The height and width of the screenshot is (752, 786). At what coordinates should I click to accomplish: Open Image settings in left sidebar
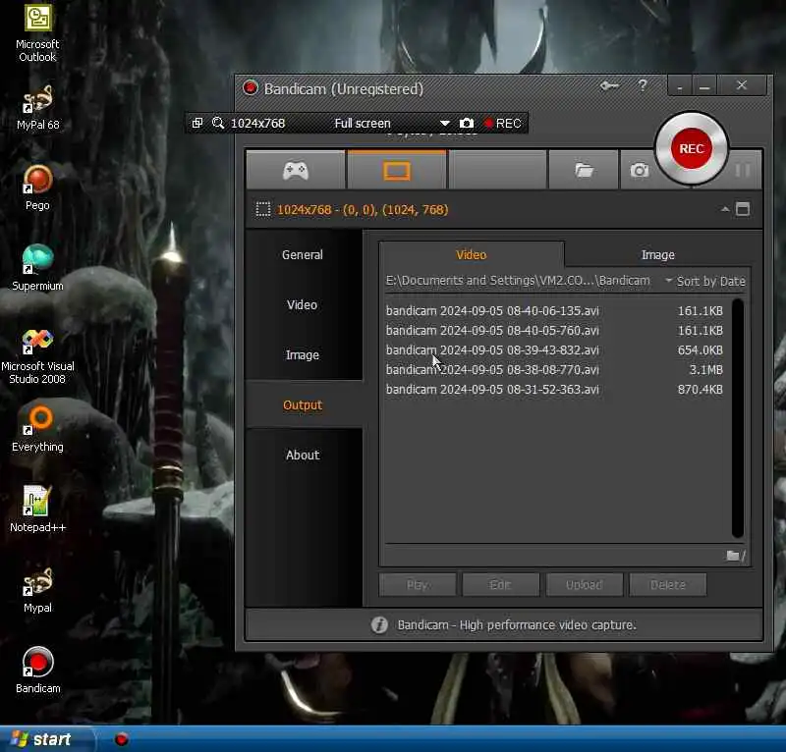pos(303,354)
